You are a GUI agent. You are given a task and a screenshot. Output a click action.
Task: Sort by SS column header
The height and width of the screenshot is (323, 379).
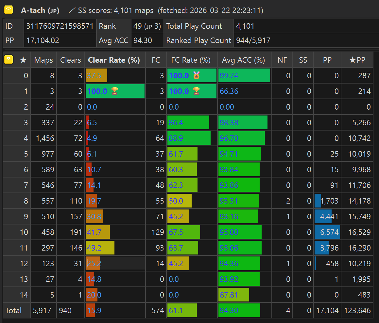303,60
